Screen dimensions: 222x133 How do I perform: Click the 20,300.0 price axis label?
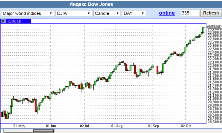(215, 122)
